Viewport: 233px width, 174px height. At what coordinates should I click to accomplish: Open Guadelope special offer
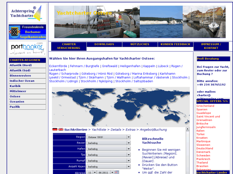pyautogui.click(x=204, y=113)
